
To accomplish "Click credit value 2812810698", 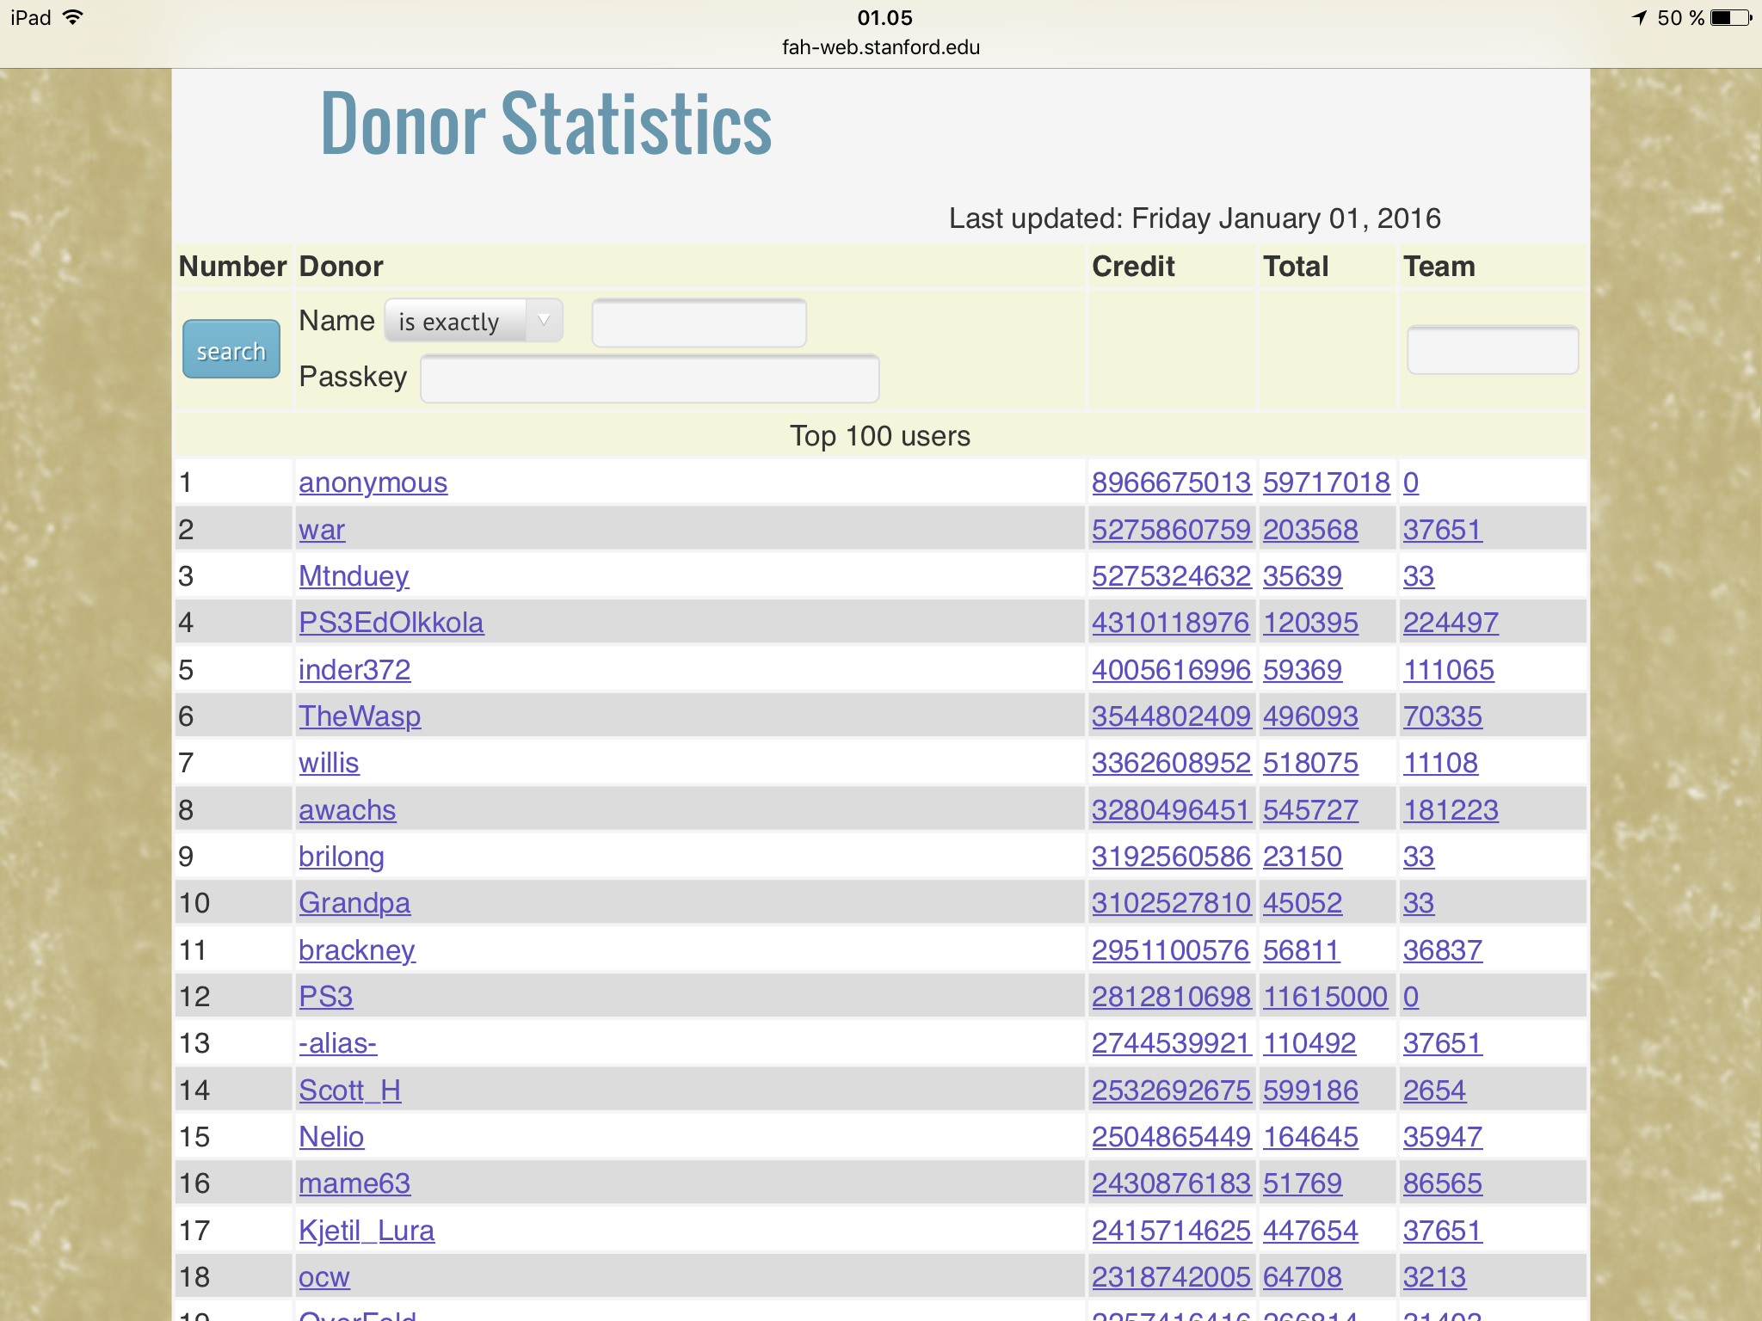I will tap(1171, 996).
